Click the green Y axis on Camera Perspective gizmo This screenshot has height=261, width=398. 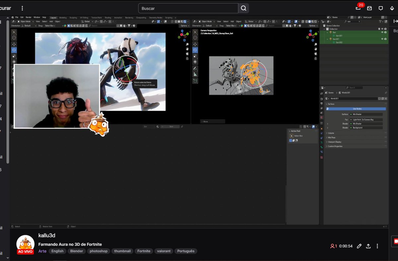(x=316, y=34)
